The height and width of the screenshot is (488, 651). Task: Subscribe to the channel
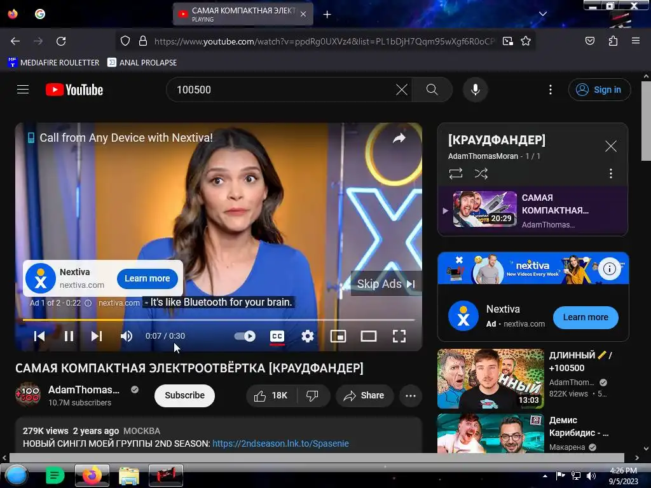pyautogui.click(x=184, y=395)
